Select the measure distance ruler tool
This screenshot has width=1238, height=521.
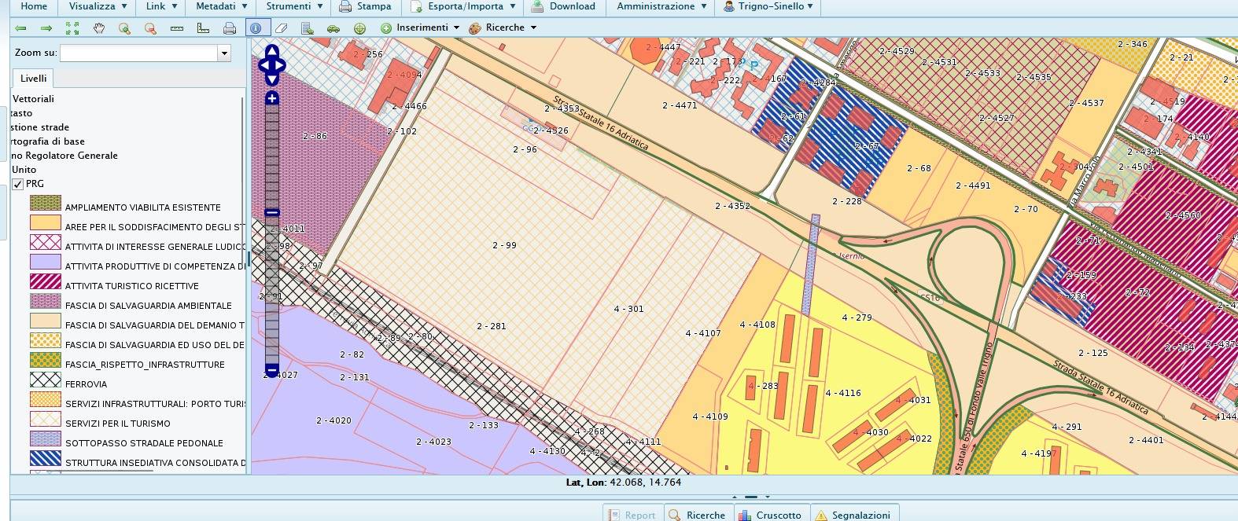(x=176, y=28)
